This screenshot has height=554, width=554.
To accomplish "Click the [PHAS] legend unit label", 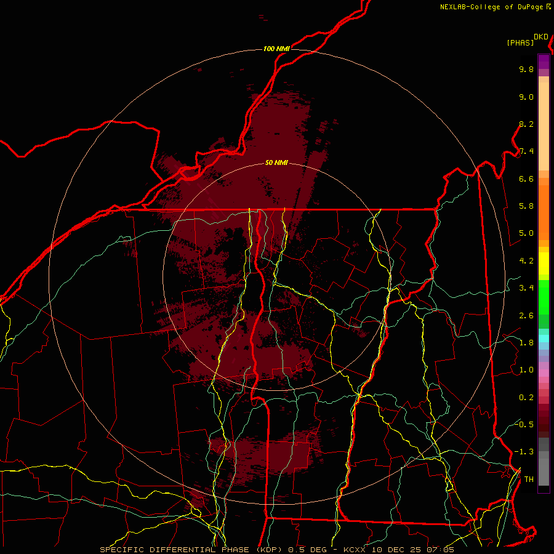I will [520, 43].
